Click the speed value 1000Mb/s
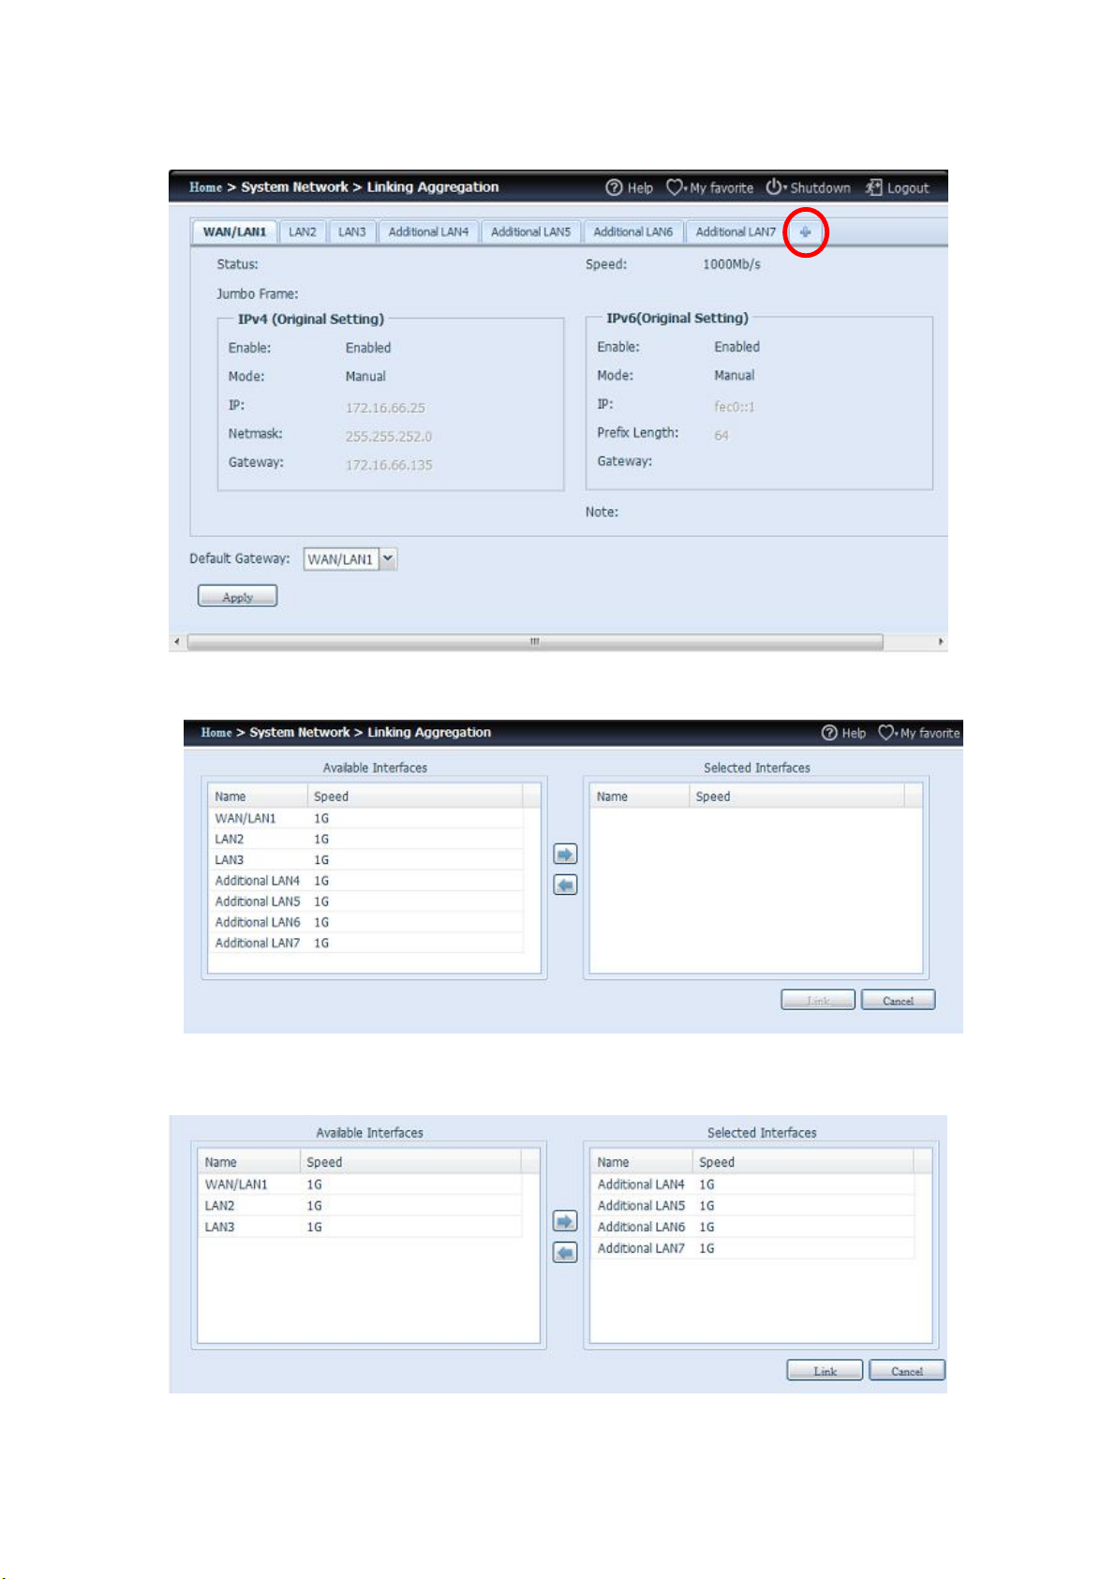 pos(732,264)
